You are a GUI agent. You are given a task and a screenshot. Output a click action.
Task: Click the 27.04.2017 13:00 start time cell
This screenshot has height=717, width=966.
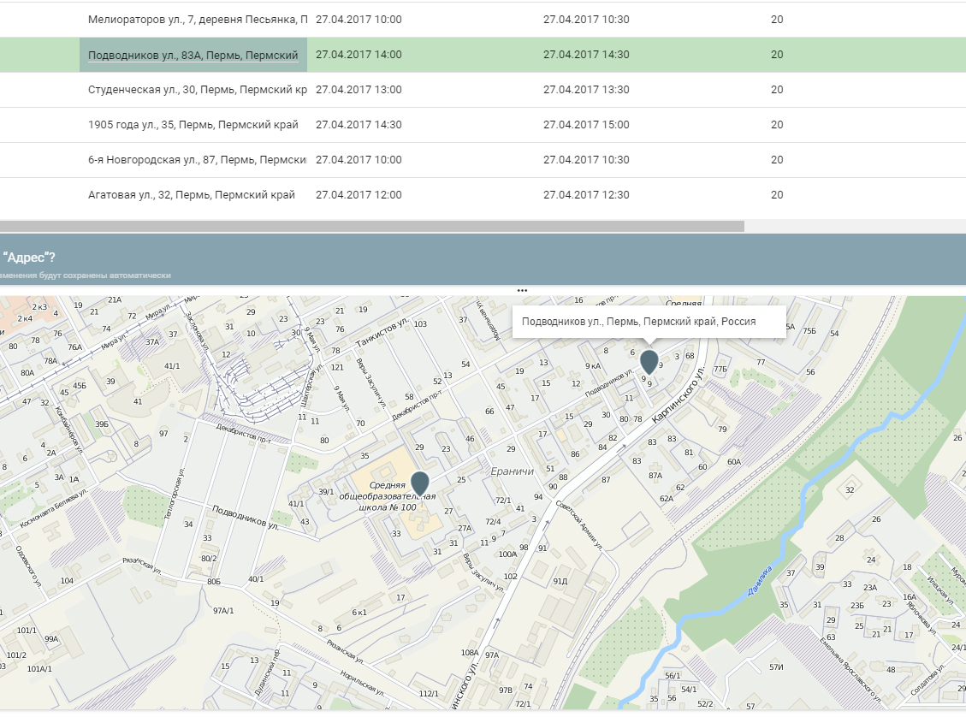[x=359, y=90]
